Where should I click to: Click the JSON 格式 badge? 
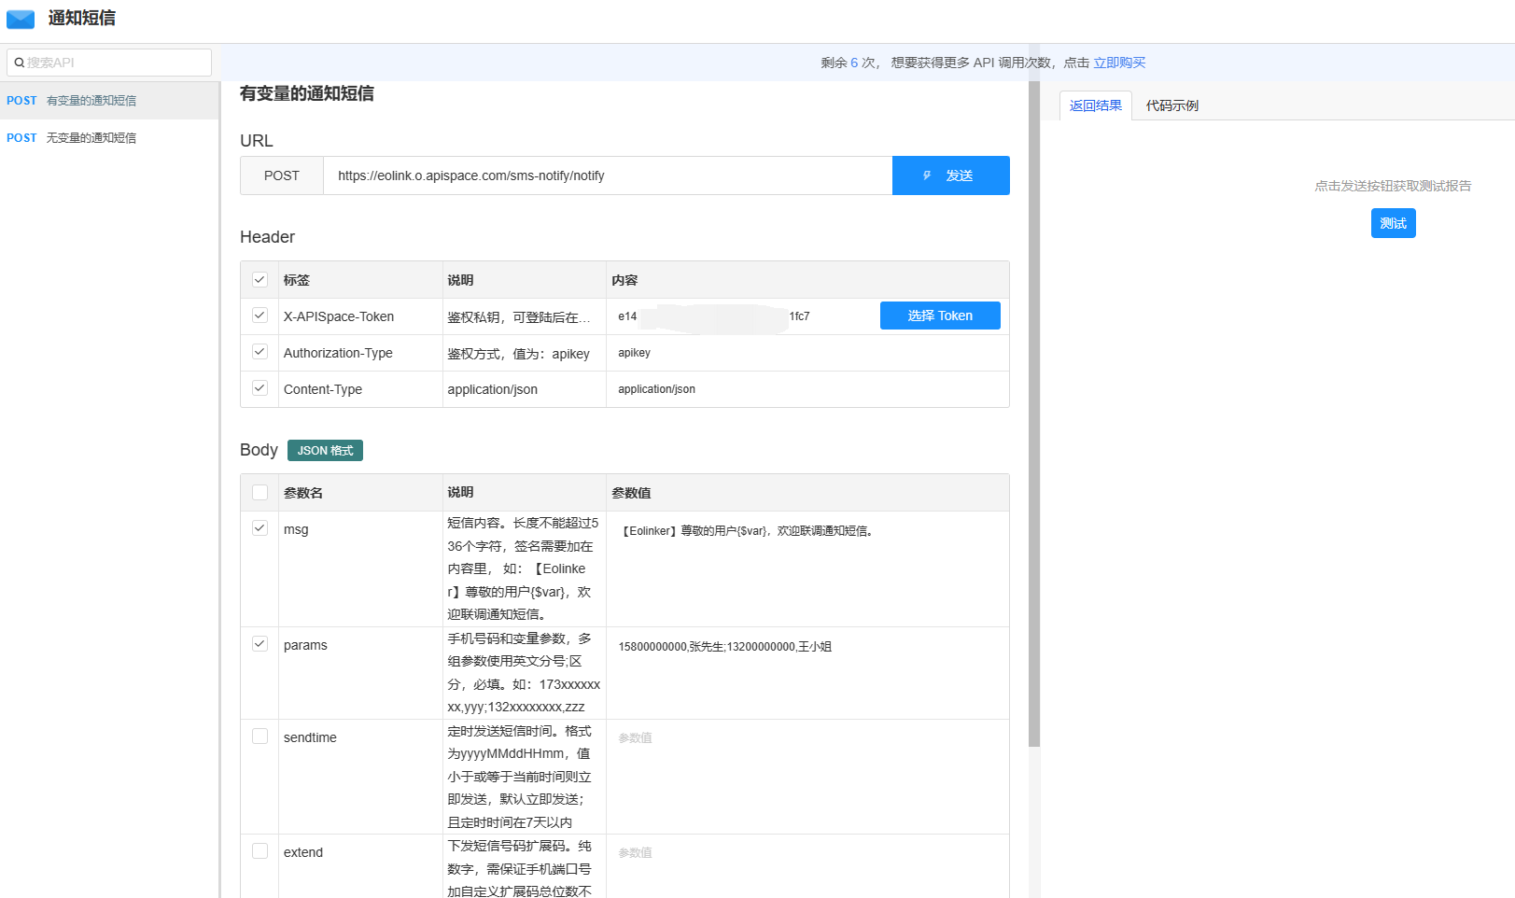pos(325,451)
